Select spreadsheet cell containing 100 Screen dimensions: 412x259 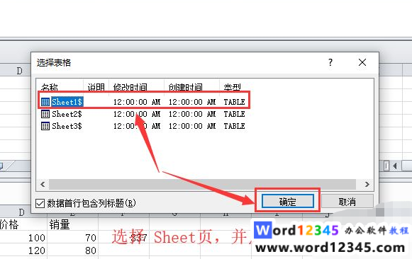coord(23,238)
